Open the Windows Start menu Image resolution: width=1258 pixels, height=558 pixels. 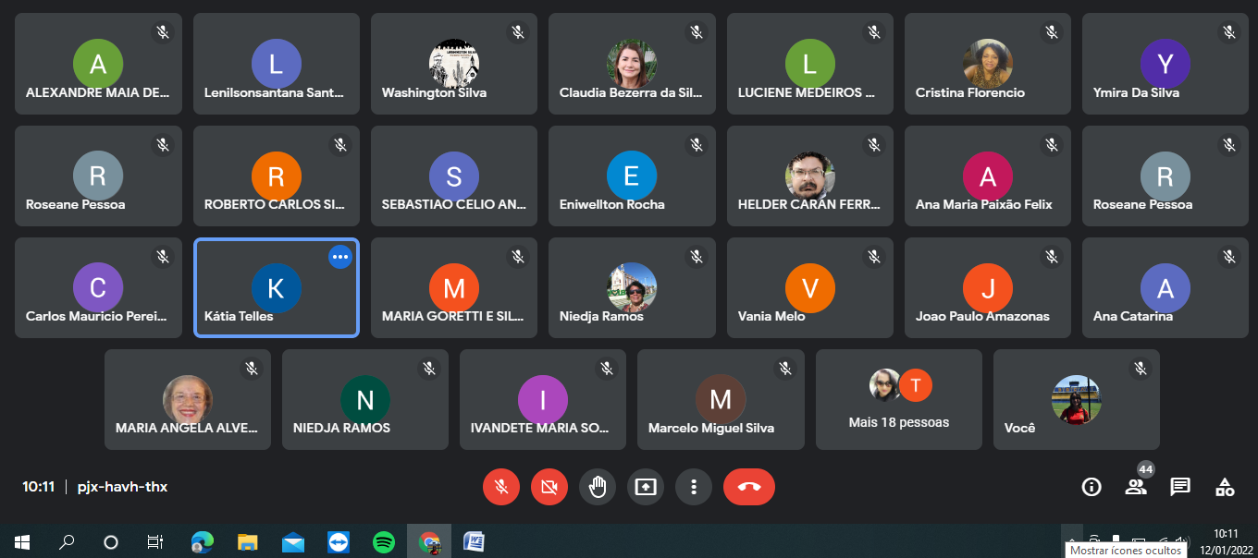(22, 541)
